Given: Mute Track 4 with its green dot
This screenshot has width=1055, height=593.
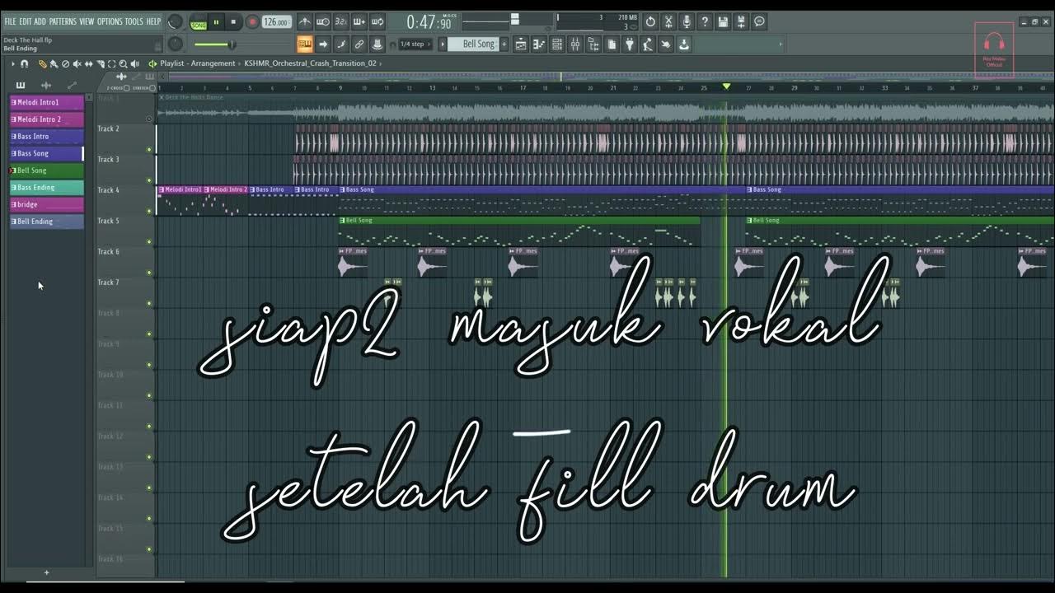Looking at the screenshot, I should point(149,211).
